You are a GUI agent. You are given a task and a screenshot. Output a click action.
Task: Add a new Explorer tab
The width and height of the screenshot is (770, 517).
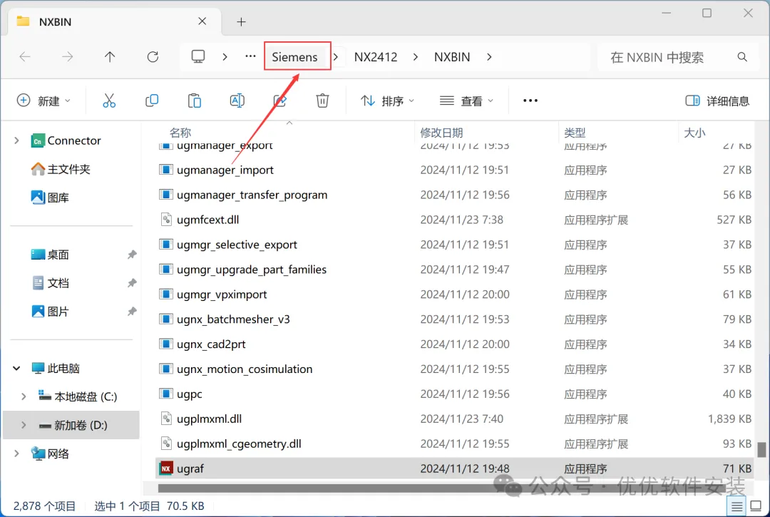(x=241, y=21)
